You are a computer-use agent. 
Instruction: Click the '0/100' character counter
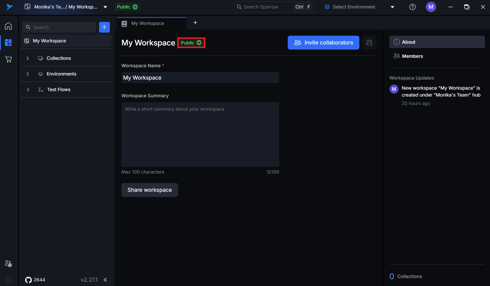coord(273,172)
